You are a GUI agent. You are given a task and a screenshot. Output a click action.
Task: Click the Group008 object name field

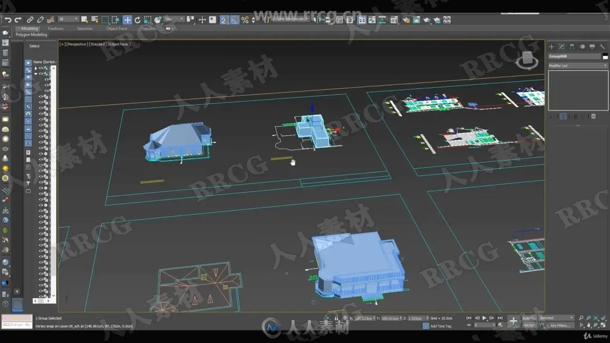tap(575, 56)
